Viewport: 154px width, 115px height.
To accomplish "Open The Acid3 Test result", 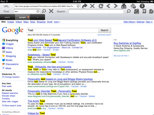I will tap(36, 101).
